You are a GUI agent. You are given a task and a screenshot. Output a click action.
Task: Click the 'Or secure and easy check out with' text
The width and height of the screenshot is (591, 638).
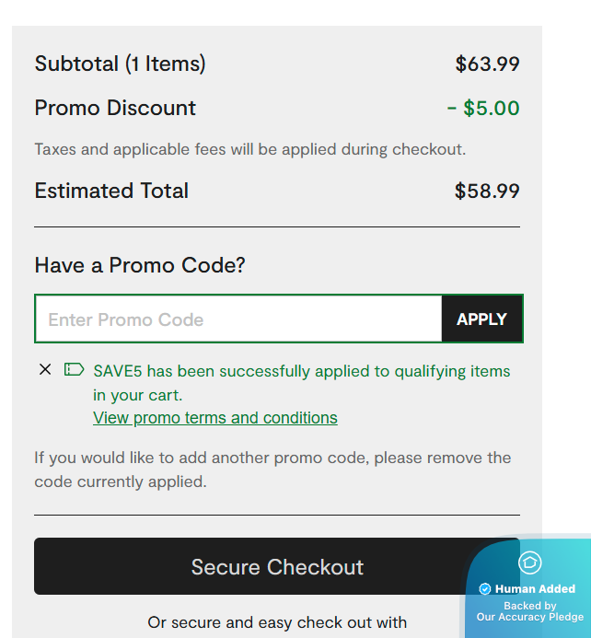pyautogui.click(x=277, y=622)
